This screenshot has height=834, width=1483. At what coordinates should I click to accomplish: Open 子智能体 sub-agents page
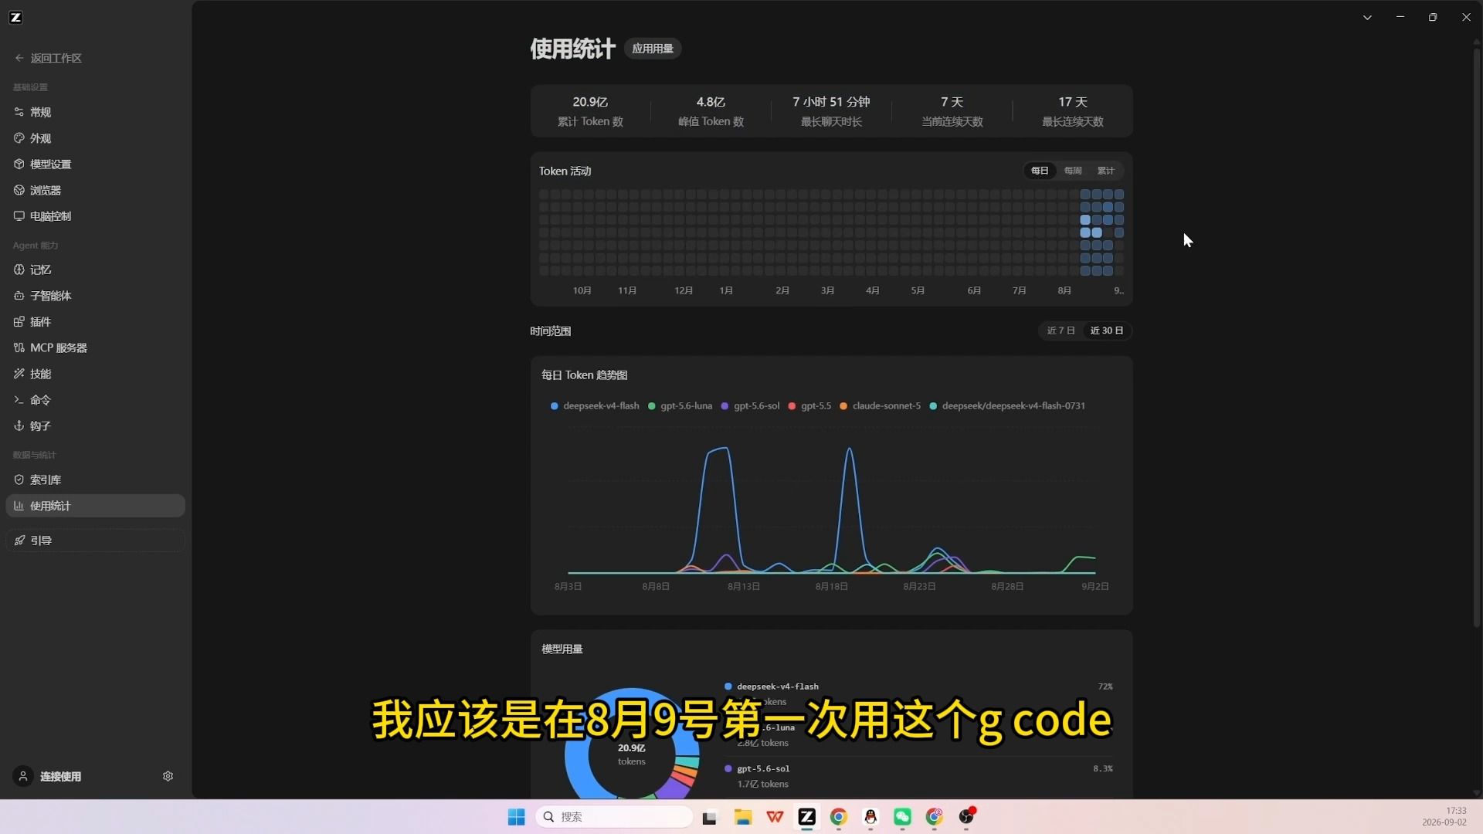click(x=95, y=296)
